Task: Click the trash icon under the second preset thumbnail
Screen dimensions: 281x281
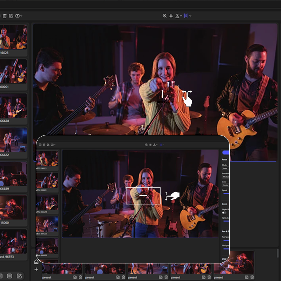Action: pos(123,277)
